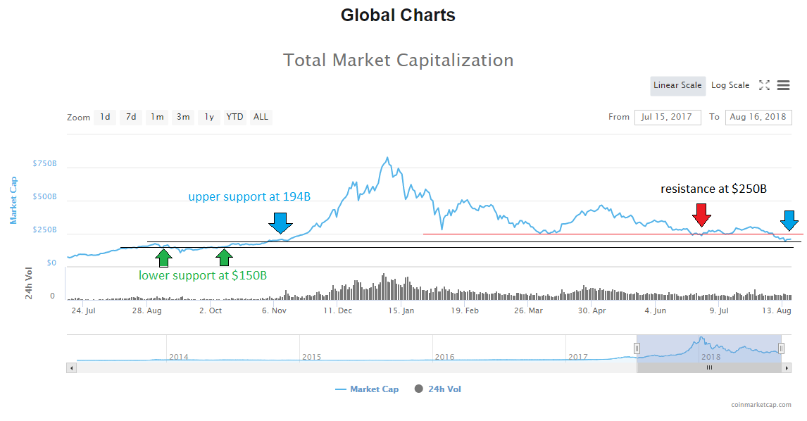Click the right scrollbar arrow of the navigator
Viewport: 807px width, 421px height.
coord(787,367)
